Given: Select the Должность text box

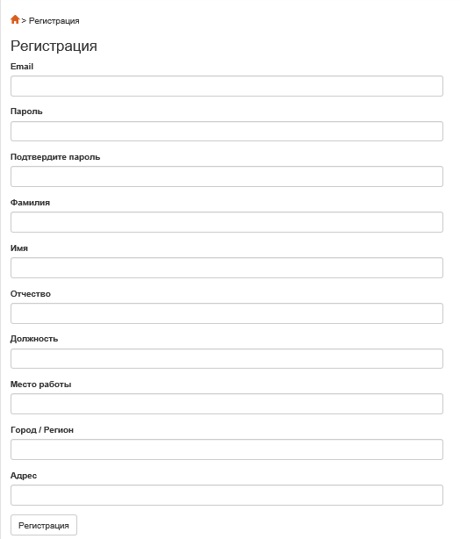Looking at the screenshot, I should (226, 359).
